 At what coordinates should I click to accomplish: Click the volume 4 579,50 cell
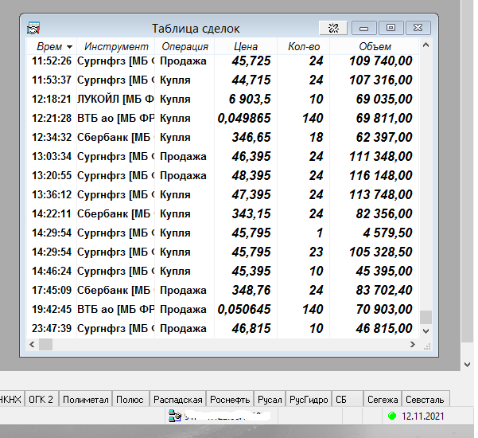pyautogui.click(x=387, y=233)
